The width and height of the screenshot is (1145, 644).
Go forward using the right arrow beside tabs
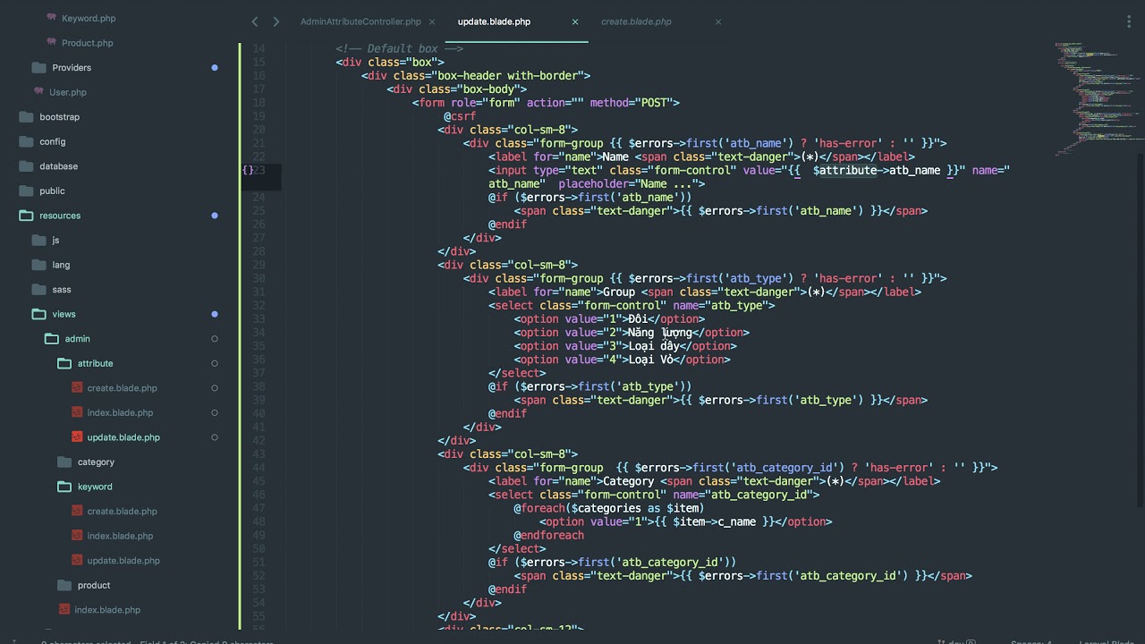coord(276,21)
